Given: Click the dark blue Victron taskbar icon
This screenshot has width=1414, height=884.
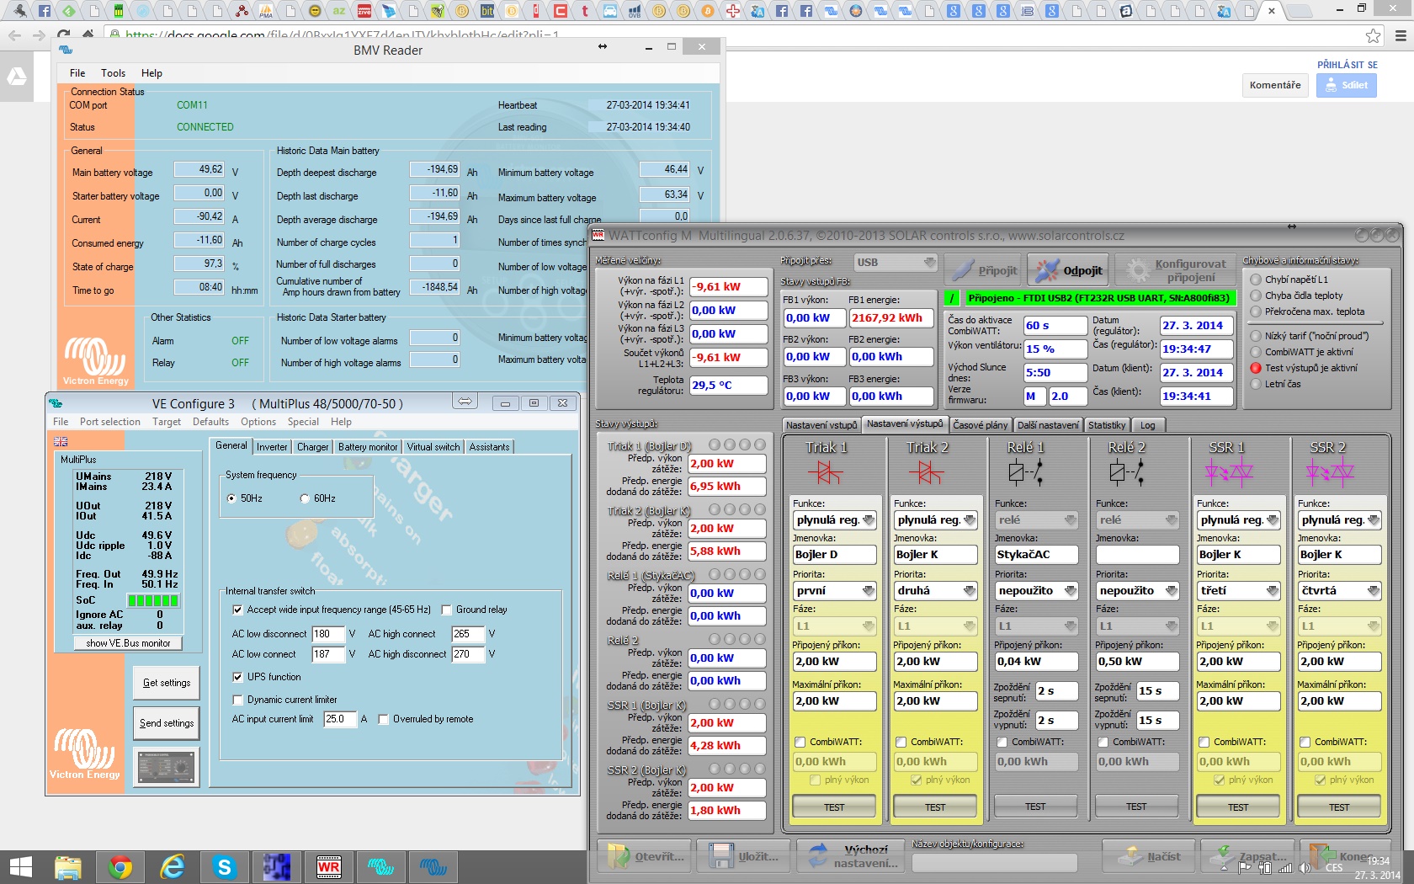Looking at the screenshot, I should pos(433,866).
